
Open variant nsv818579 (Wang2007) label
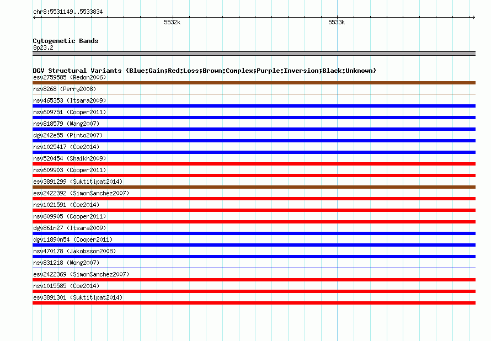66,124
